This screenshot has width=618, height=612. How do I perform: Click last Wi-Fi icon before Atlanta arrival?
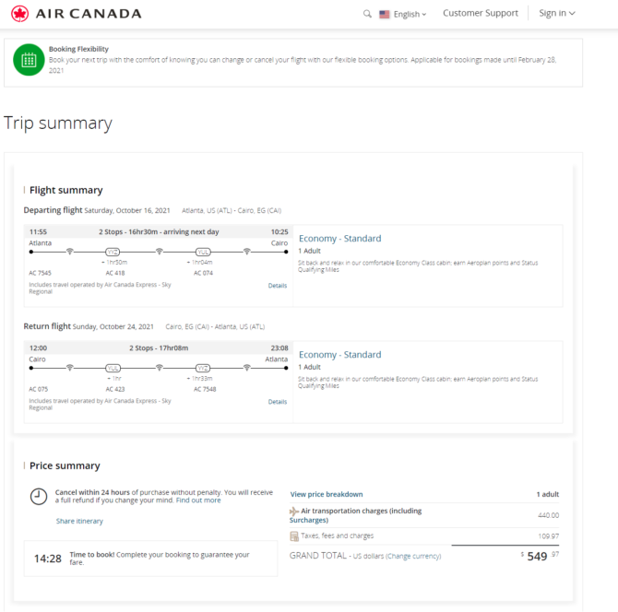[246, 368]
